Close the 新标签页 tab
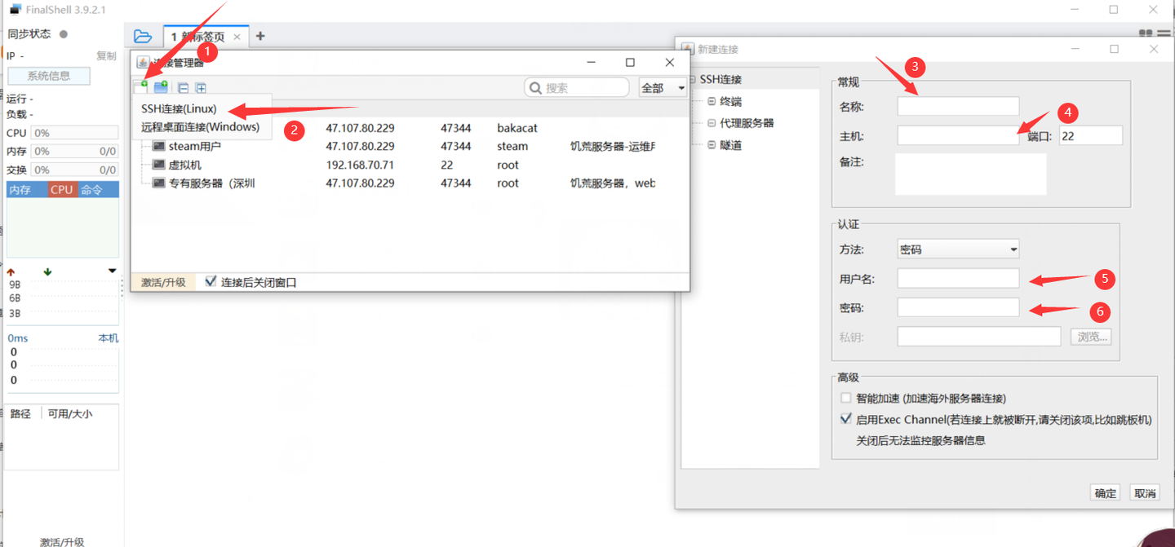 [237, 37]
